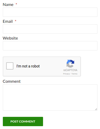Screen dimensions: 100x129
Task: Click inside the Comment text area
Action: pyautogui.click(x=50, y=97)
